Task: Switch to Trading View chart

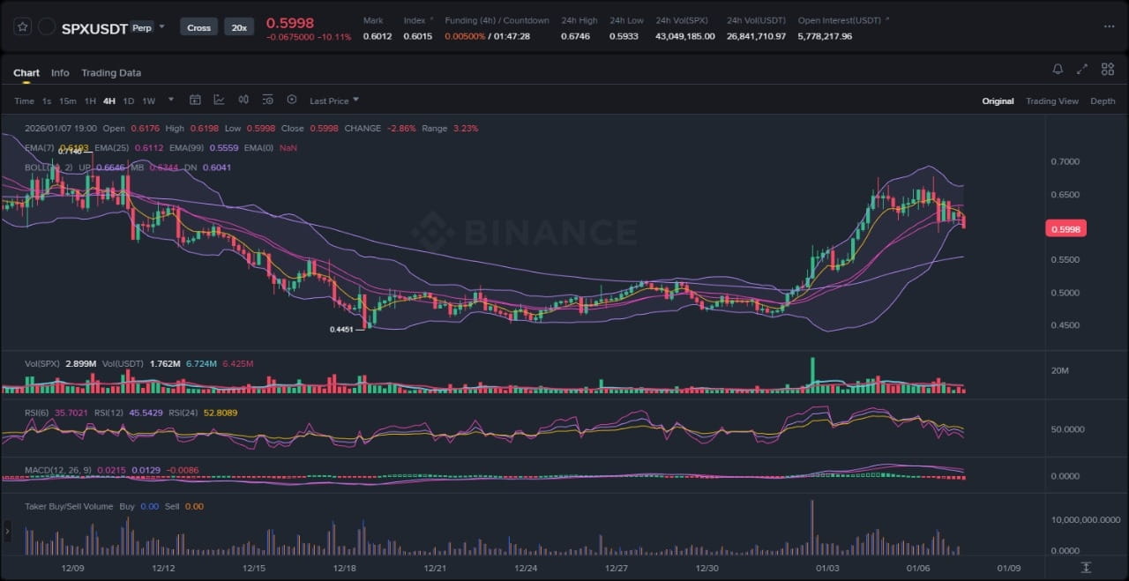Action: tap(1052, 101)
